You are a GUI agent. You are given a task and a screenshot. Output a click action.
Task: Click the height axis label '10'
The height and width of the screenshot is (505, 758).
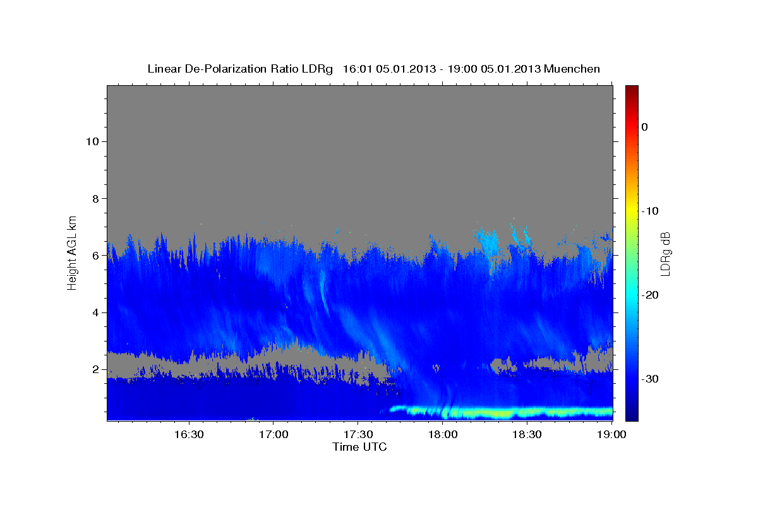(x=92, y=141)
